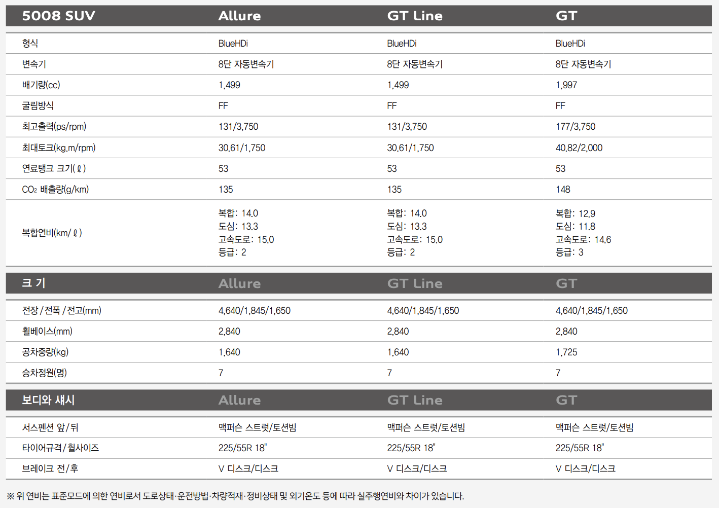Select Allure header in the 5008 SUV row
The width and height of the screenshot is (719, 508).
point(239,16)
